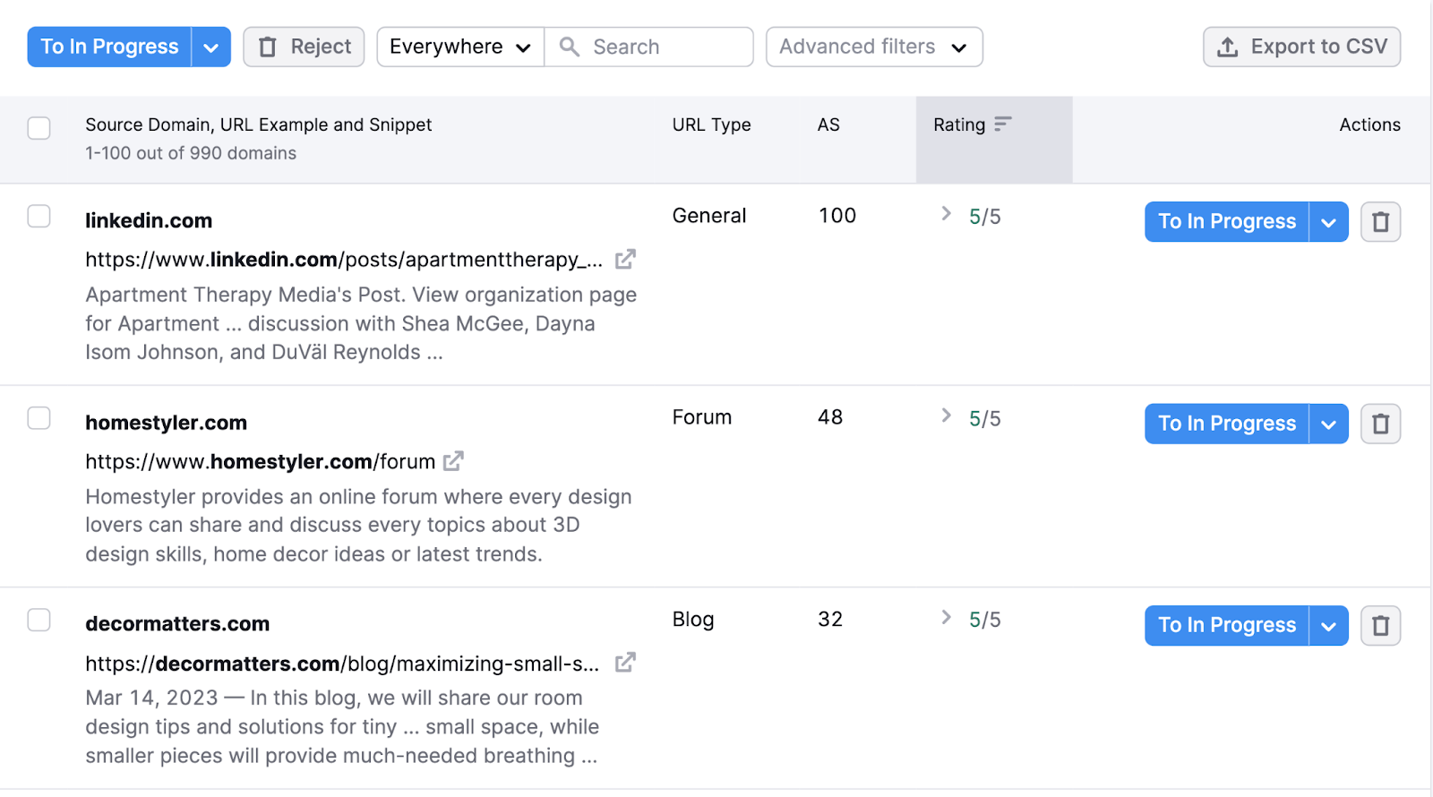Click the top To In Progress button

click(x=109, y=47)
